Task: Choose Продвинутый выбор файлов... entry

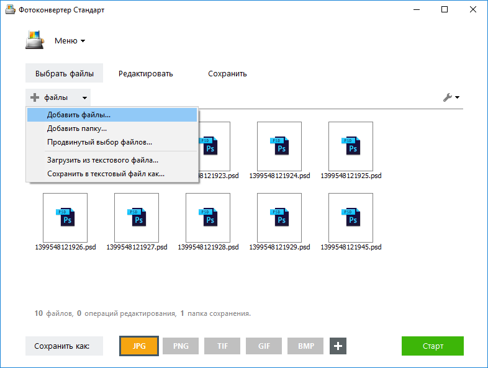Action: click(x=112, y=142)
